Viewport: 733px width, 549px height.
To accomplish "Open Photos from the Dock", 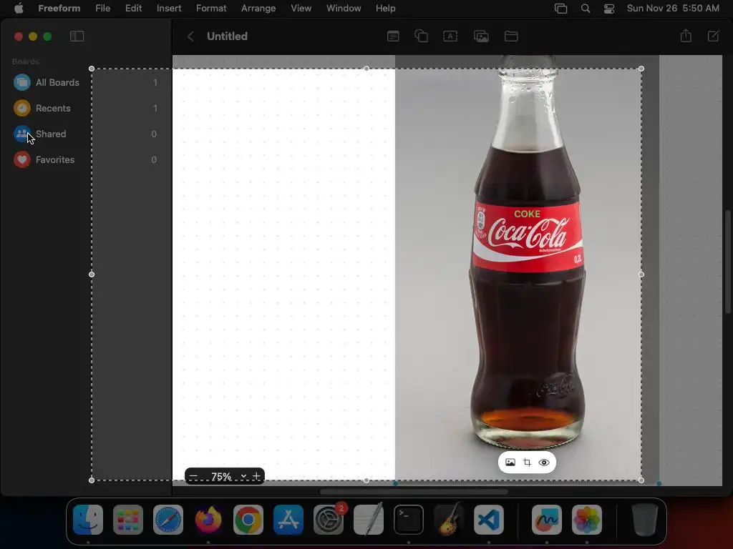I will point(587,520).
